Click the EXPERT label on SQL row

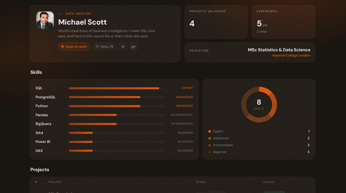click(x=187, y=88)
